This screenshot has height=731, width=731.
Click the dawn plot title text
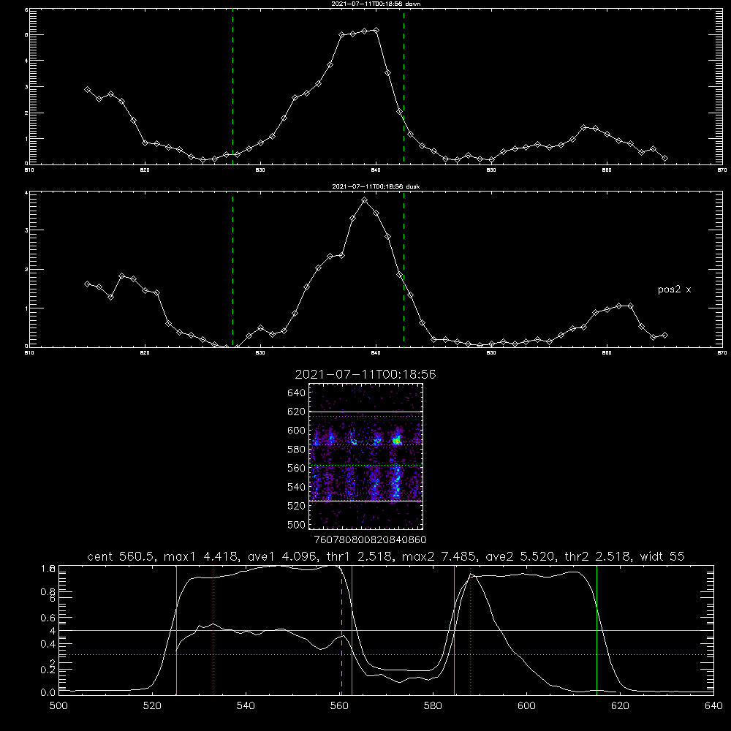click(x=376, y=4)
